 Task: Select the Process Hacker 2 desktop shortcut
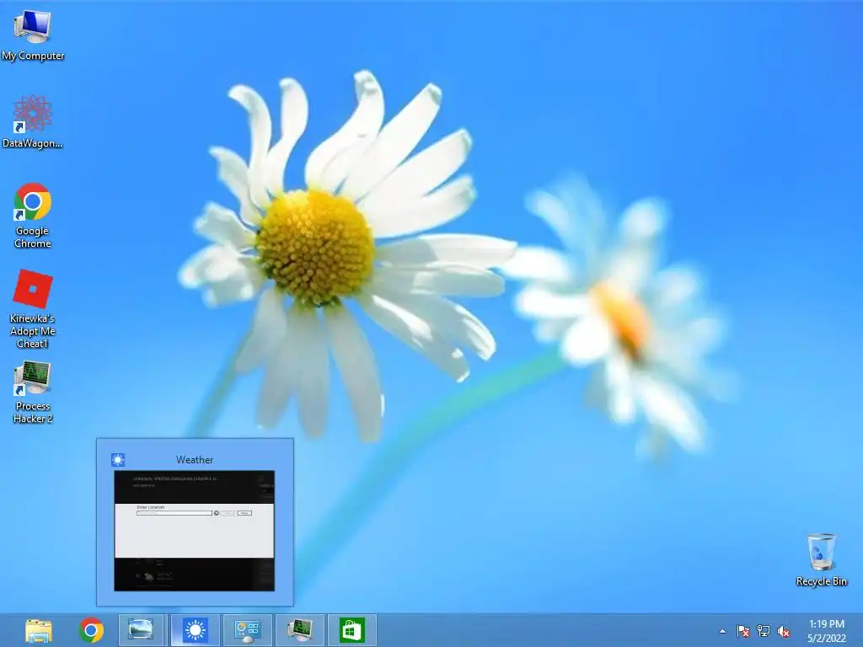(33, 393)
